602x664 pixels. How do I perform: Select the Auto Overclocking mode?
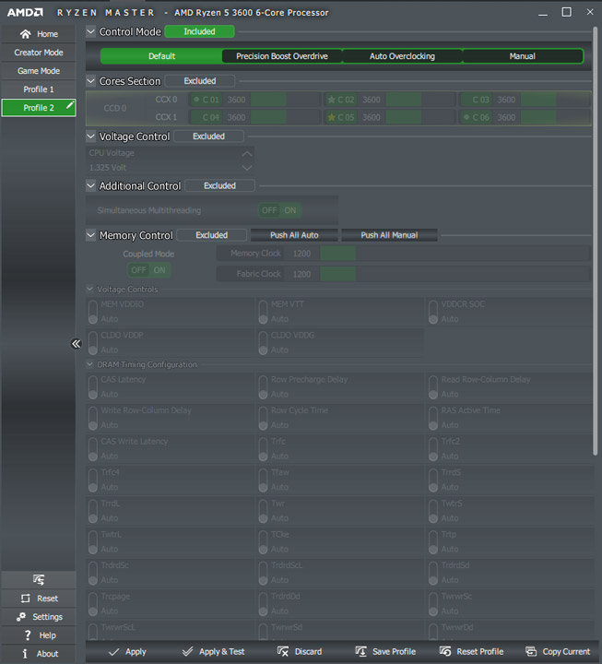402,56
